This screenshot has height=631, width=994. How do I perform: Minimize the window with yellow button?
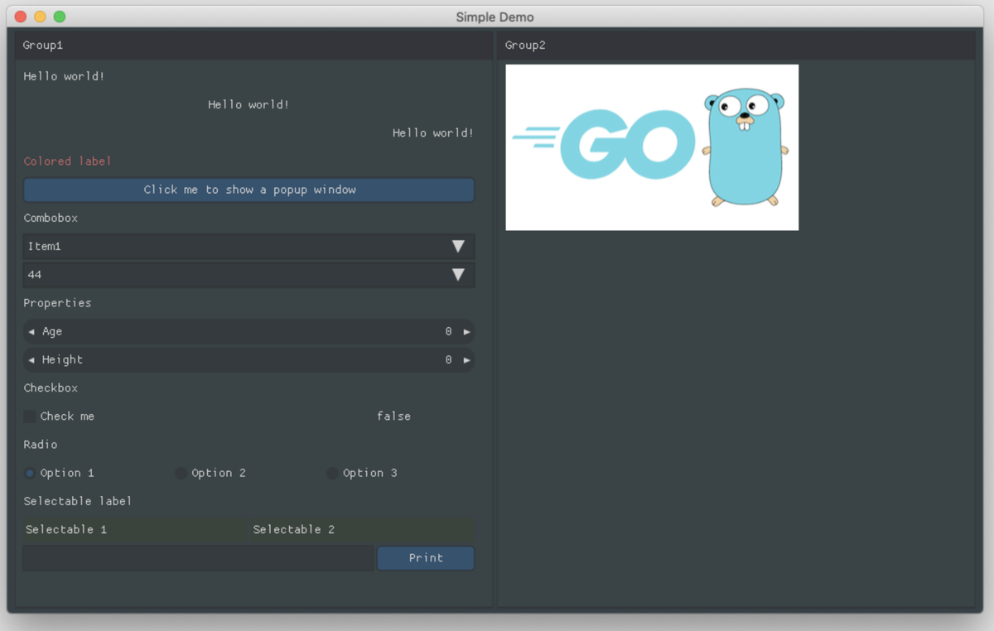click(x=40, y=17)
